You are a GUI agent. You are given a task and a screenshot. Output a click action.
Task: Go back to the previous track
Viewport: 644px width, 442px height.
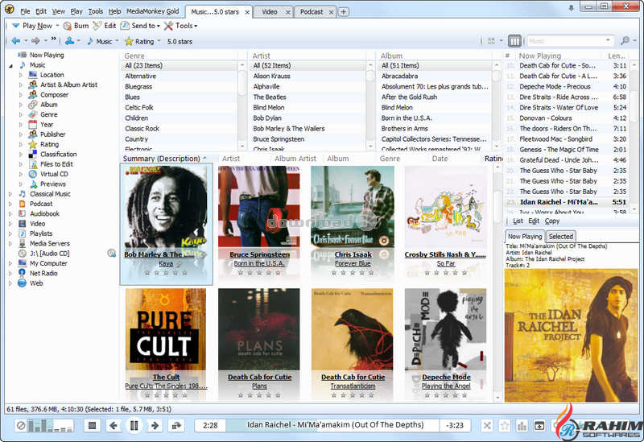[114, 425]
